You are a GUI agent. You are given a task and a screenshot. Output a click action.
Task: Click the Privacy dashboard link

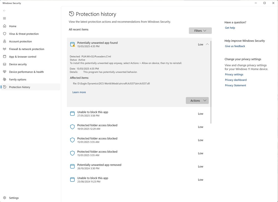[x=236, y=80]
